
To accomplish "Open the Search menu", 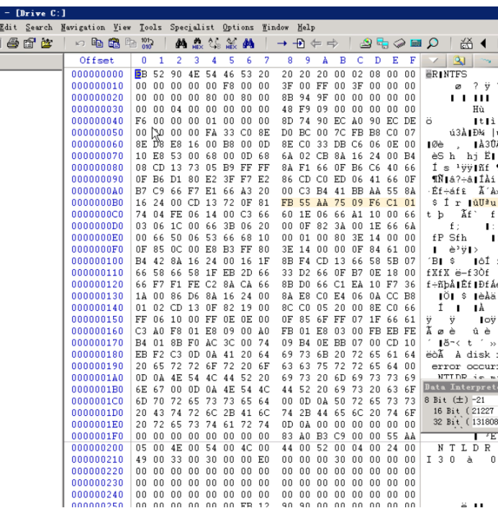I will pyautogui.click(x=39, y=27).
